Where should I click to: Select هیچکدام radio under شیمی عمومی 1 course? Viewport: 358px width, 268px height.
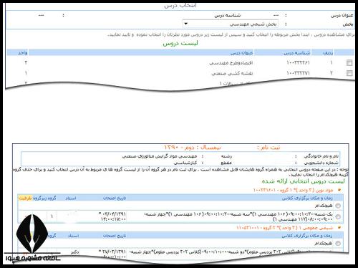tap(338, 244)
